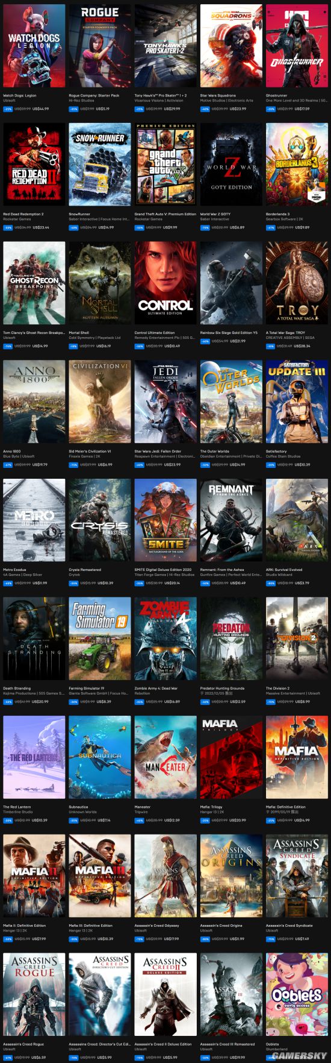Open Jedi Fallen Order cover image
This screenshot has width=331, height=1063.
(165, 402)
